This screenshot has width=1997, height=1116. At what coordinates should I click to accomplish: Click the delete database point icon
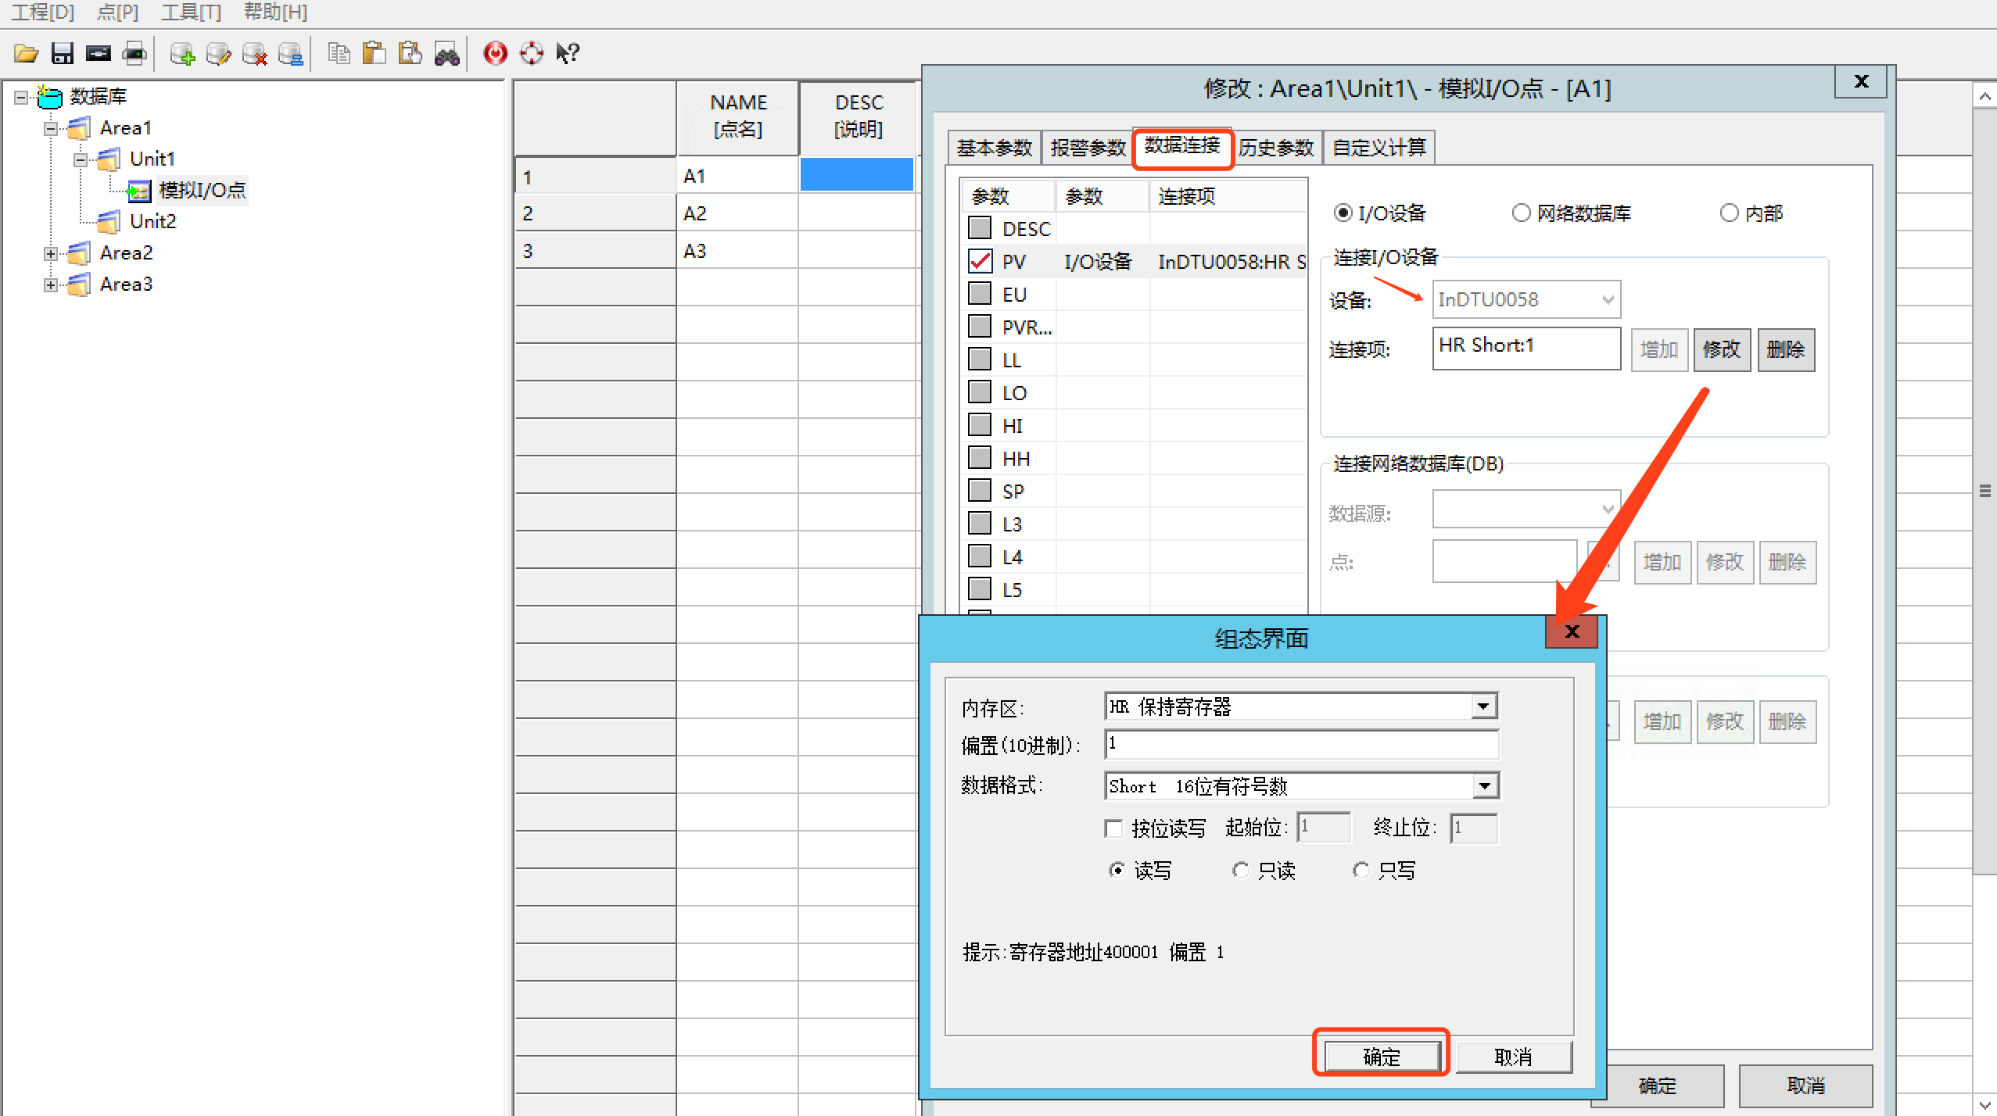coord(254,53)
